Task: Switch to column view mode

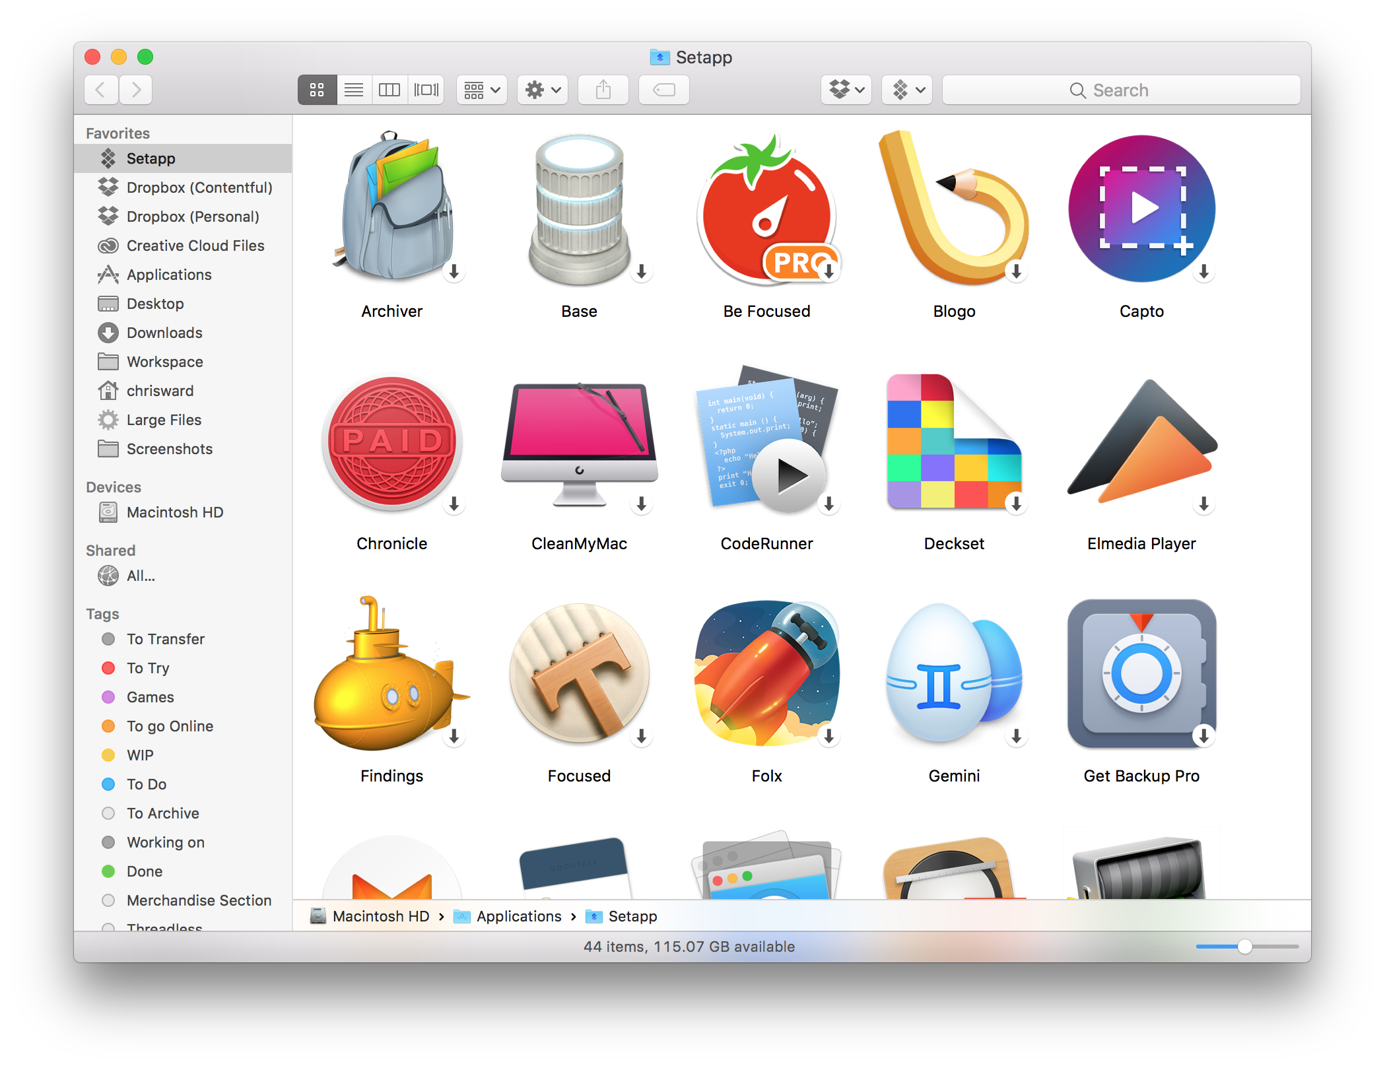Action: (x=389, y=90)
